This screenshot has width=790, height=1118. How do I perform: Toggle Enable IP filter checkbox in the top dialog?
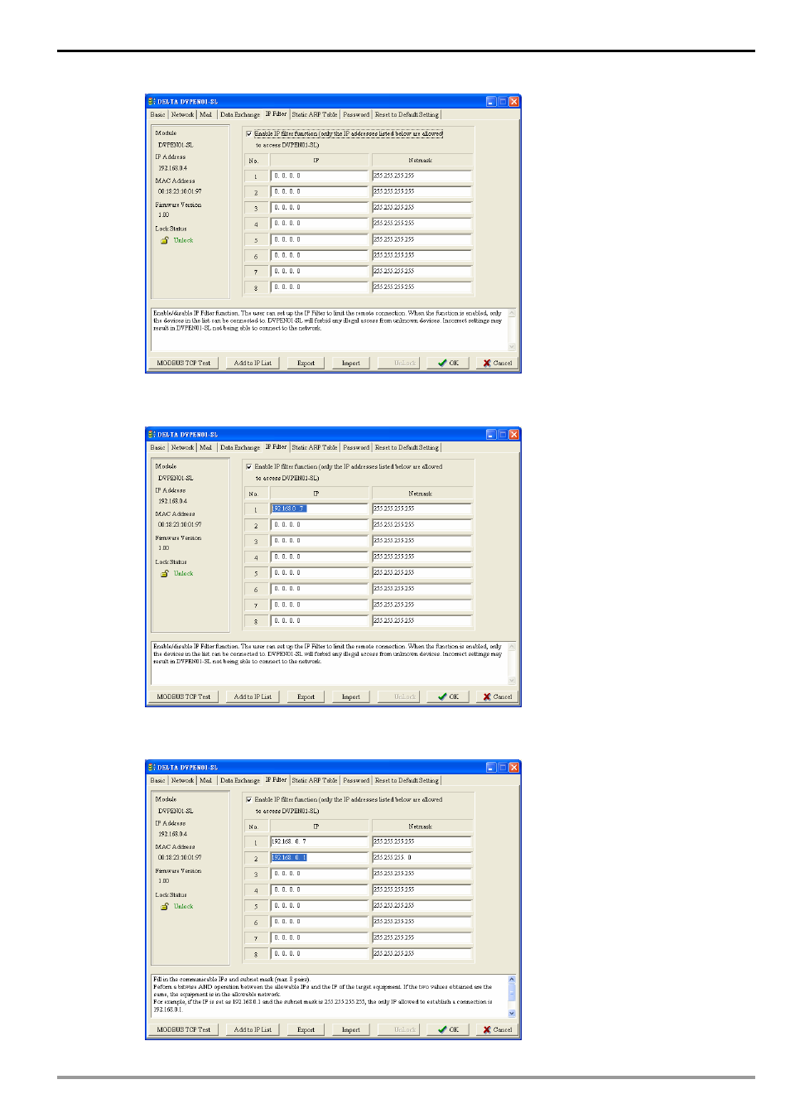(248, 133)
